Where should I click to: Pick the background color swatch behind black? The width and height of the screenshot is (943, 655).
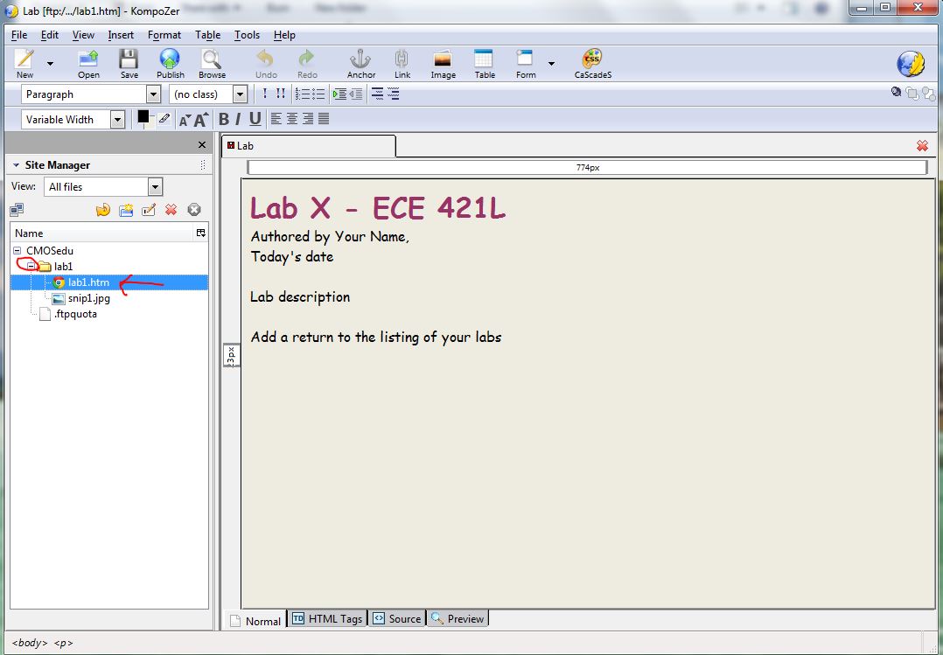(150, 122)
